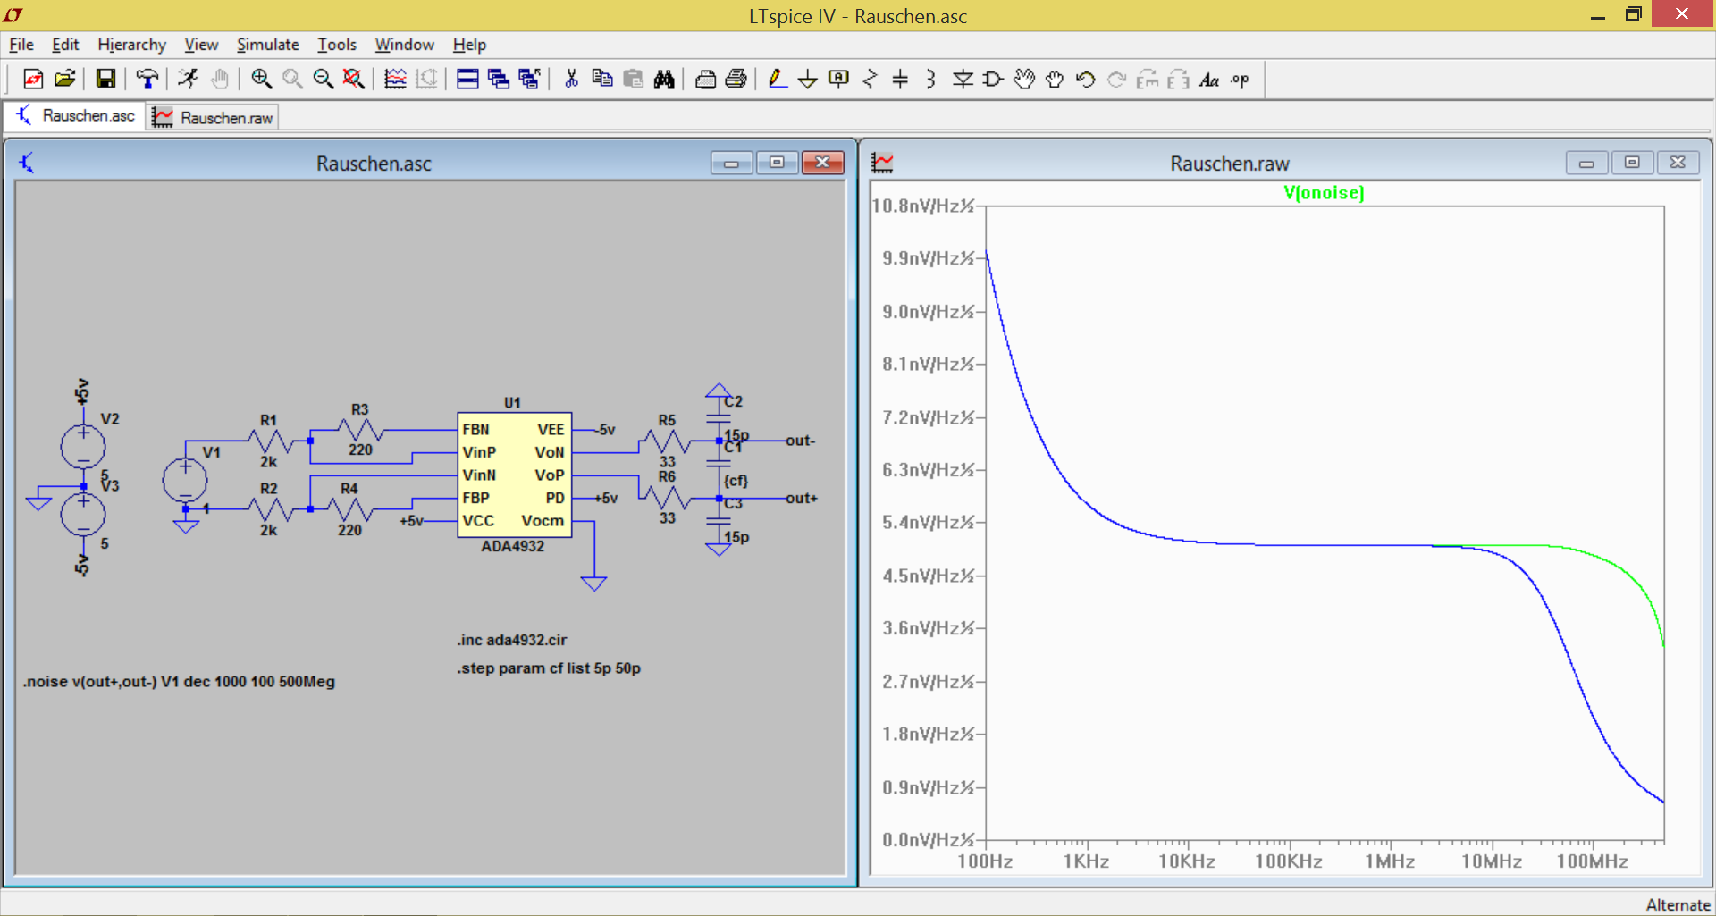
Task: Click the pan magnifier icon
Action: (292, 80)
